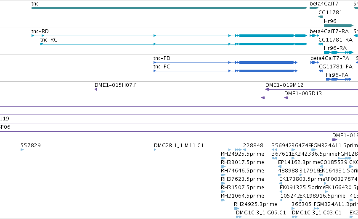Select the RH31507.5prime EST label
The image size is (358, 219).
click(x=242, y=188)
